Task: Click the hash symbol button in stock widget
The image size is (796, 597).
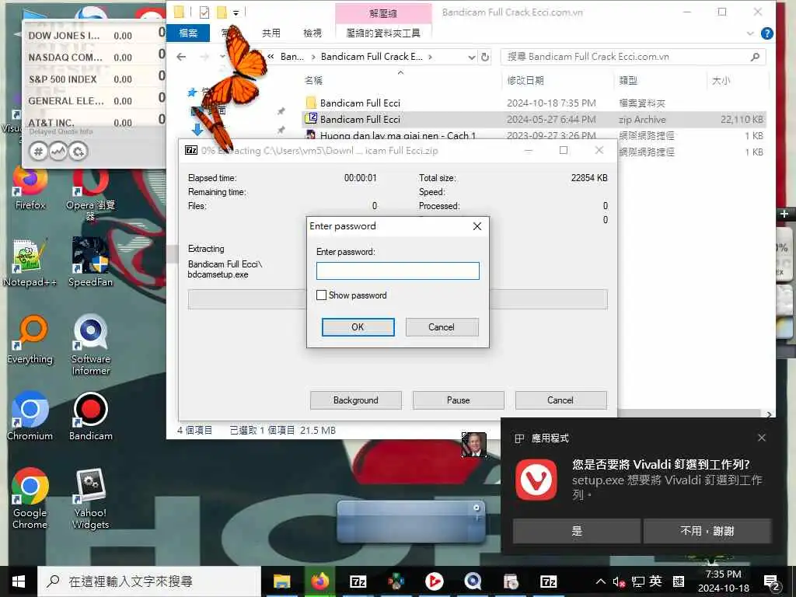Action: (38, 152)
